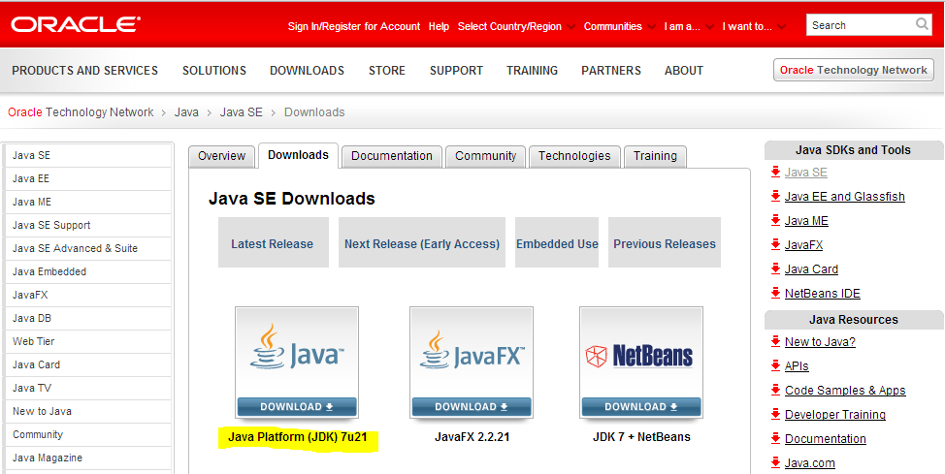Click Download button for JDK 7 + NetBeans
This screenshot has height=474, width=945.
coord(641,407)
